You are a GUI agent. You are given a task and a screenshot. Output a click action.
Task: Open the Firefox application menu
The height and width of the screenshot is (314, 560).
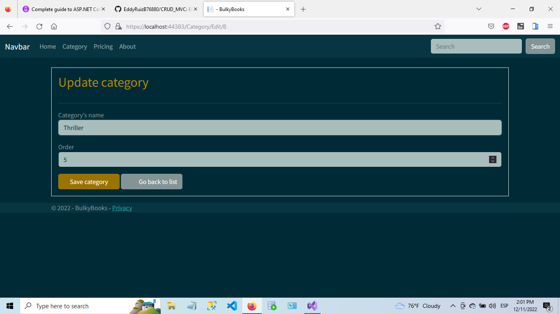[x=551, y=26]
